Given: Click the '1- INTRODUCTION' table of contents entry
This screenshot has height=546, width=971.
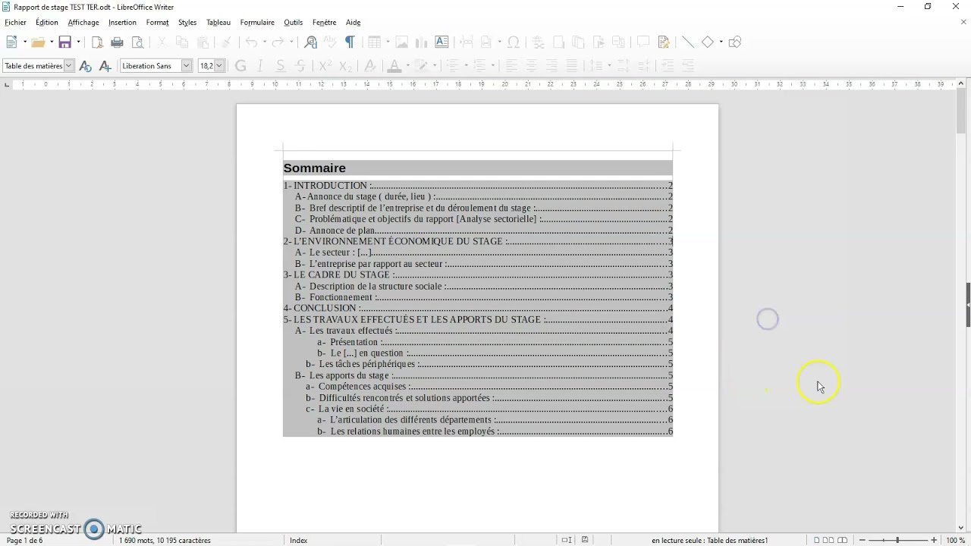Looking at the screenshot, I should coord(478,185).
